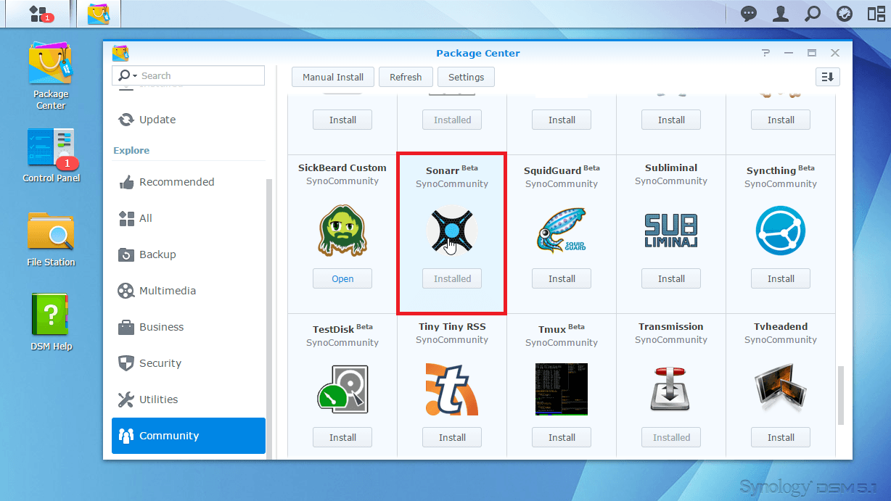Click the TestDisk package icon
This screenshot has width=891, height=501.
click(x=342, y=389)
